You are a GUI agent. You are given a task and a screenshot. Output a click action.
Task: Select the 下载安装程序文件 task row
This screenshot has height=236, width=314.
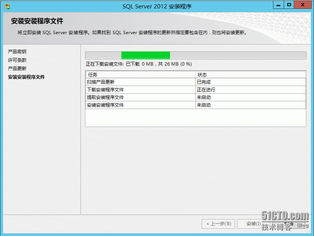(x=196, y=89)
